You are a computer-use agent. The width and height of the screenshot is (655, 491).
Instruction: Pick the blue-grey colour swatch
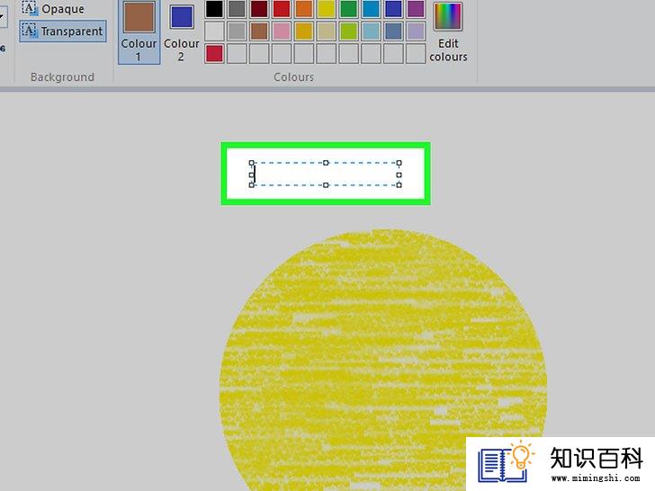pos(393,31)
